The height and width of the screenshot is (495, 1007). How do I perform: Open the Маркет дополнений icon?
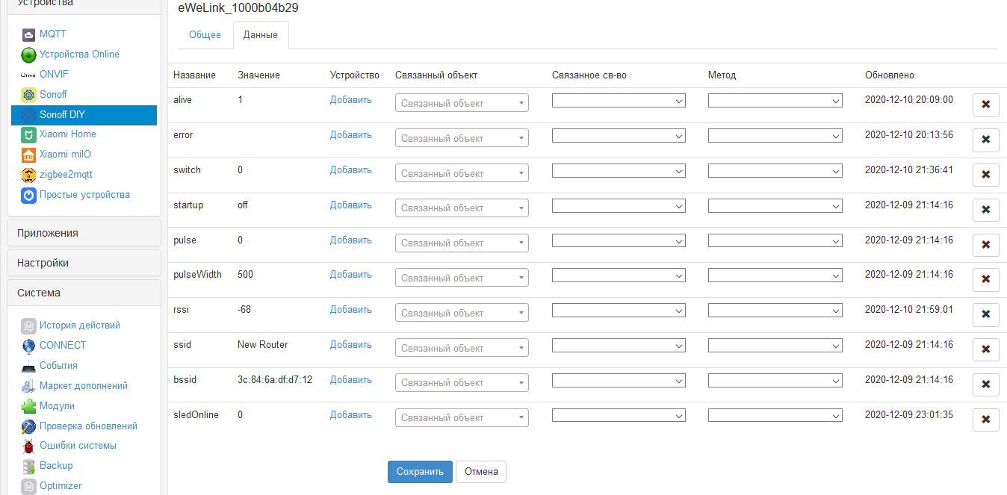[28, 385]
